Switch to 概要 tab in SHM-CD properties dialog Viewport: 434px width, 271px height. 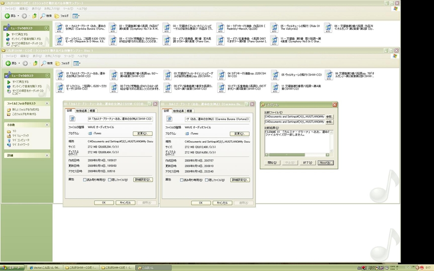click(x=92, y=111)
